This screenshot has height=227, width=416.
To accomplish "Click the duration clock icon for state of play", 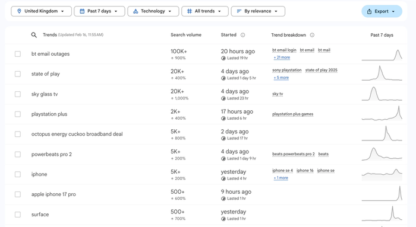I will pyautogui.click(x=223, y=78).
